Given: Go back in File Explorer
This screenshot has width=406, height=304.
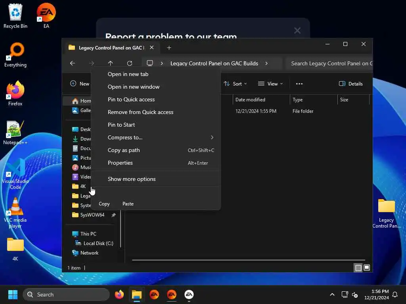Looking at the screenshot, I should (73, 63).
